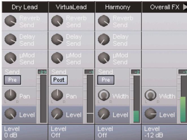Click the VirtuaLead µMod Send knob

57,58
